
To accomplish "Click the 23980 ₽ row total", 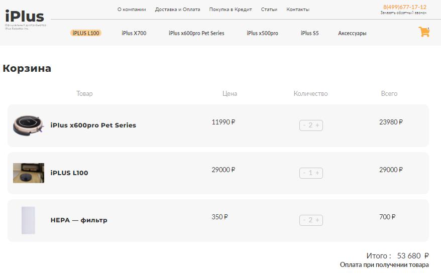I will 391,122.
